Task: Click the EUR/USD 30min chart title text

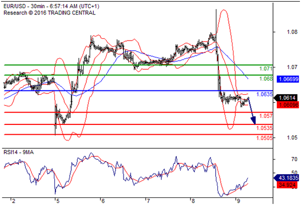Action: click(51, 6)
